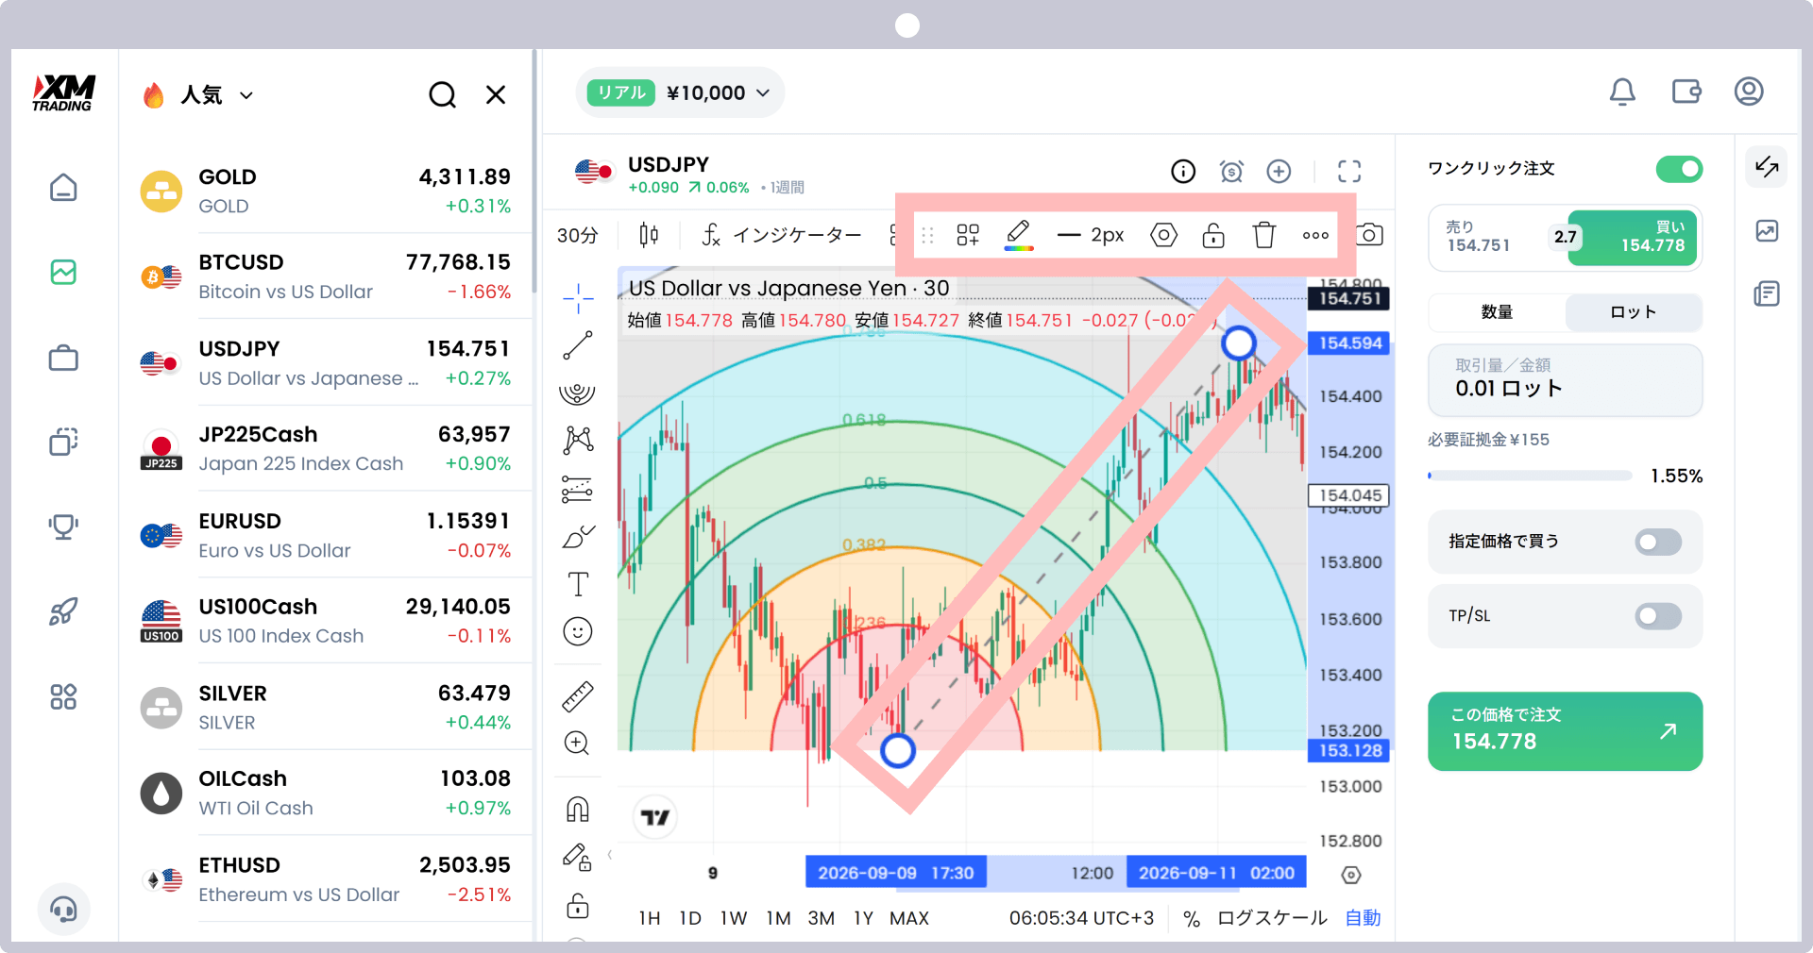Toggle magnet mode for drawings

coord(578,809)
